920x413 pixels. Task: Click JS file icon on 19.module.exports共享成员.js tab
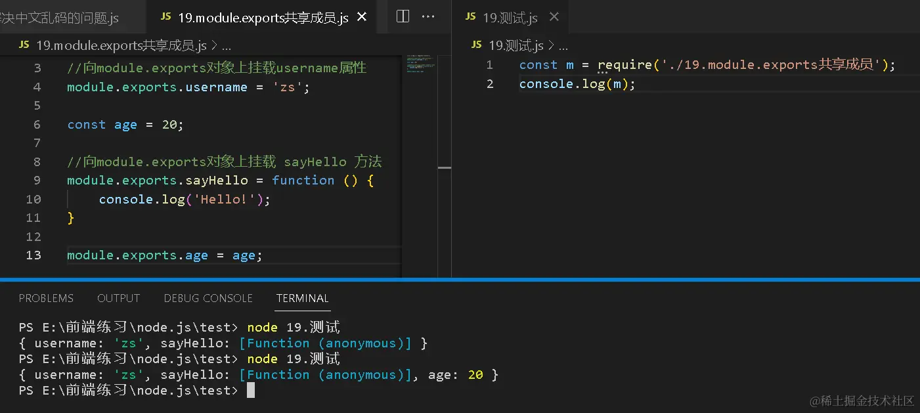point(166,17)
